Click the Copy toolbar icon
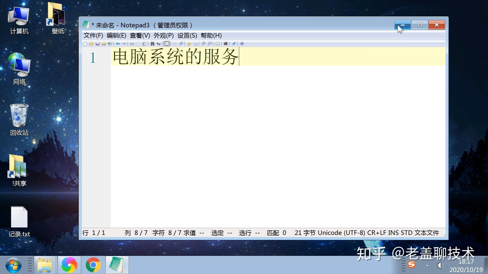The image size is (488, 274). click(x=138, y=44)
